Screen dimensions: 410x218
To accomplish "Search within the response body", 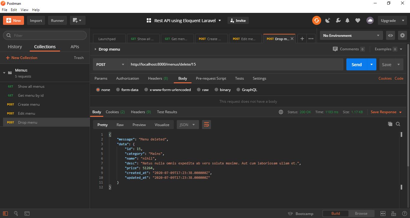I will point(398,124).
